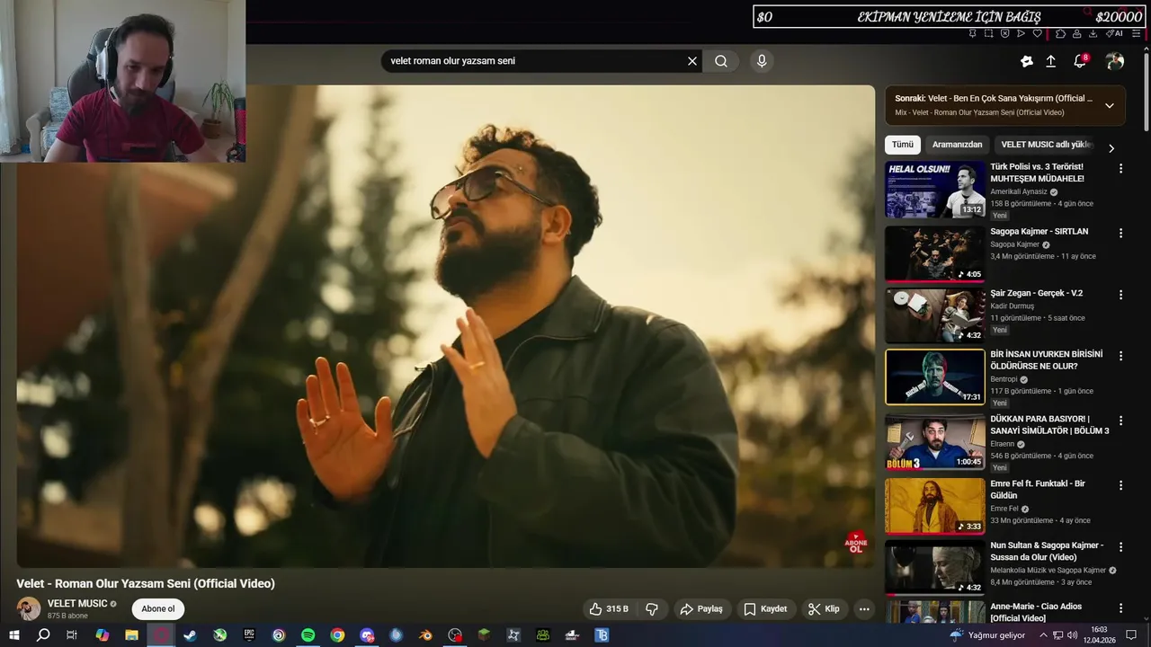The width and height of the screenshot is (1151, 647).
Task: Click the upload arrow icon
Action: point(1050,61)
